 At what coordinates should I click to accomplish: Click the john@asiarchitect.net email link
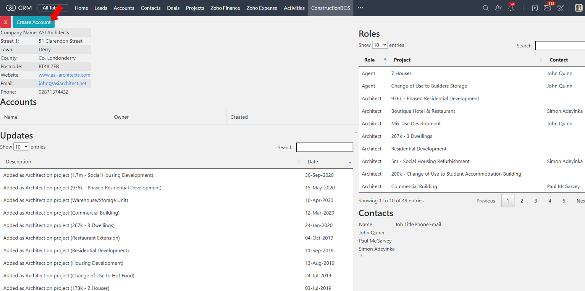pos(63,83)
